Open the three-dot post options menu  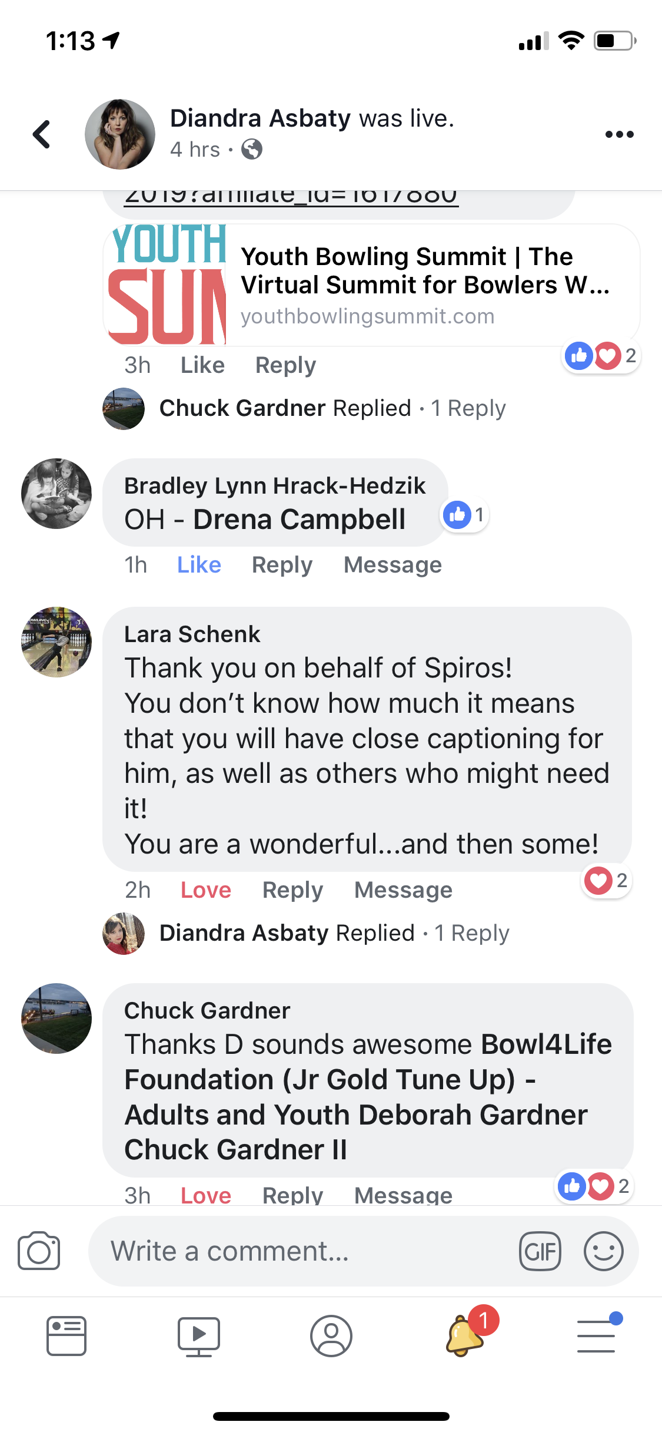(619, 134)
